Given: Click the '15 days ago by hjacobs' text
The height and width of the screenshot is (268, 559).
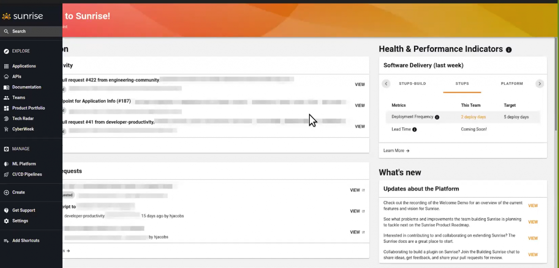Looking at the screenshot, I should pos(162,216).
